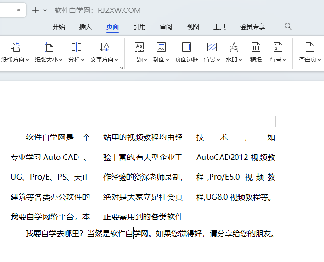Click text UG、Pro/E、PS、天正
324x262 pixels.
click(50, 177)
